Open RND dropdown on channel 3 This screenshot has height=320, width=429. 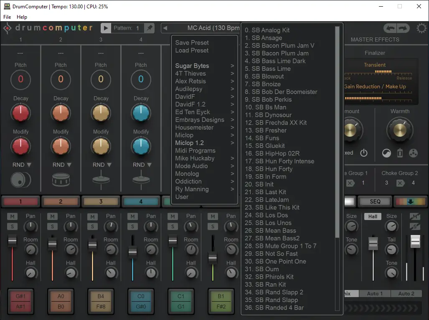pos(102,165)
